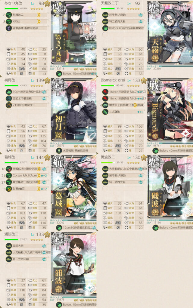Image resolution: width=193 pixels, height=308 pixels.
Task: Click the proficiency chevrons on Corsair Mk.II(Ace)
Action: pos(39,175)
